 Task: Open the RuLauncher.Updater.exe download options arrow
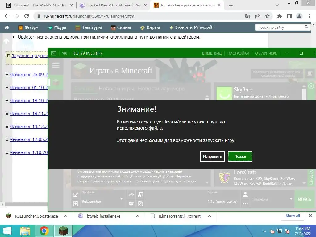pyautogui.click(x=66, y=216)
